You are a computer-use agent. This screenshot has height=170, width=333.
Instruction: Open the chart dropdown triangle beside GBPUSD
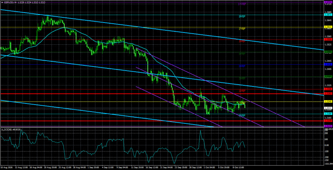(2, 2)
